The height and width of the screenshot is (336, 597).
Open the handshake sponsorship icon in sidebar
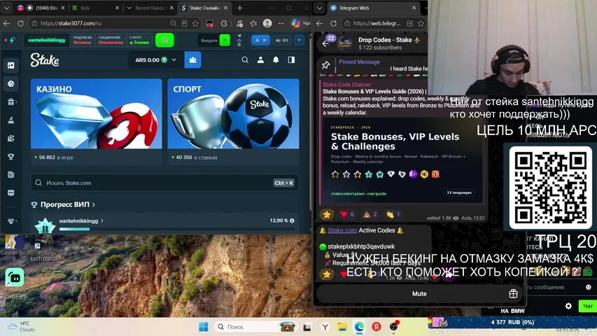pos(11,221)
